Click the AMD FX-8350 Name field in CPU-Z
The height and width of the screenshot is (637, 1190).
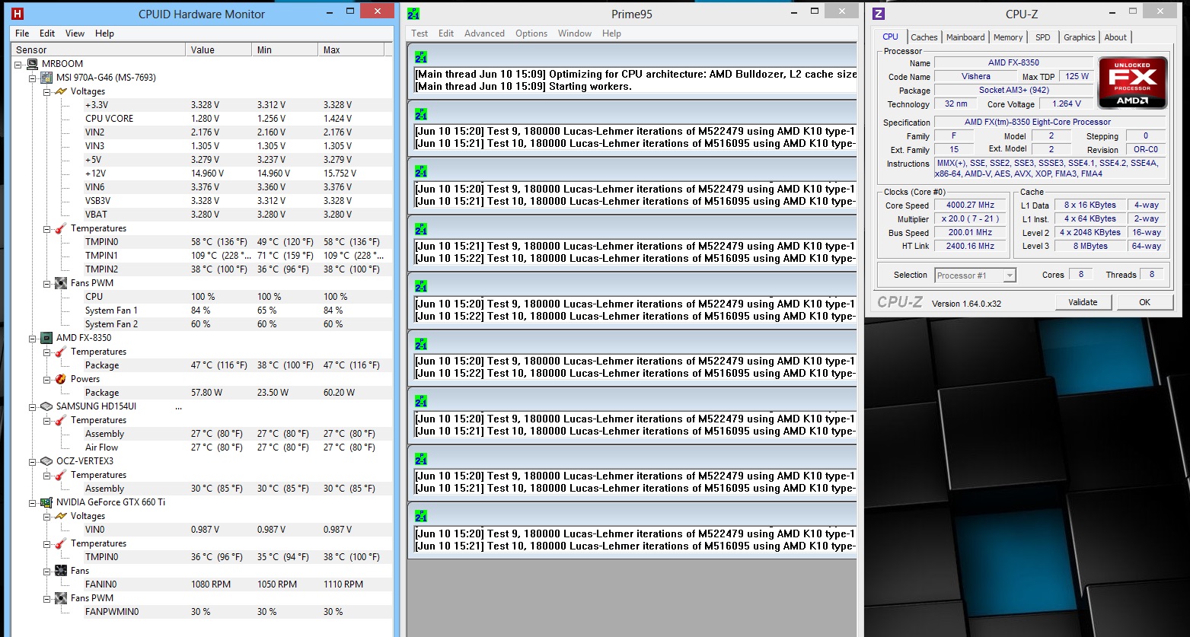click(x=1013, y=62)
